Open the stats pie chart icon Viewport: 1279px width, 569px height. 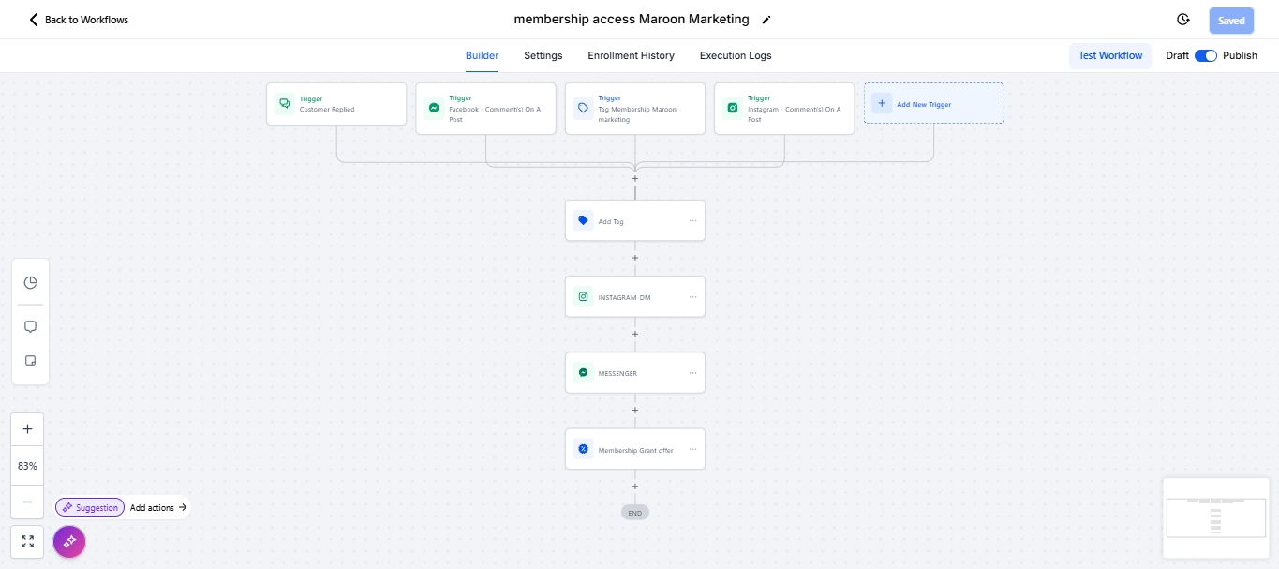coord(30,283)
